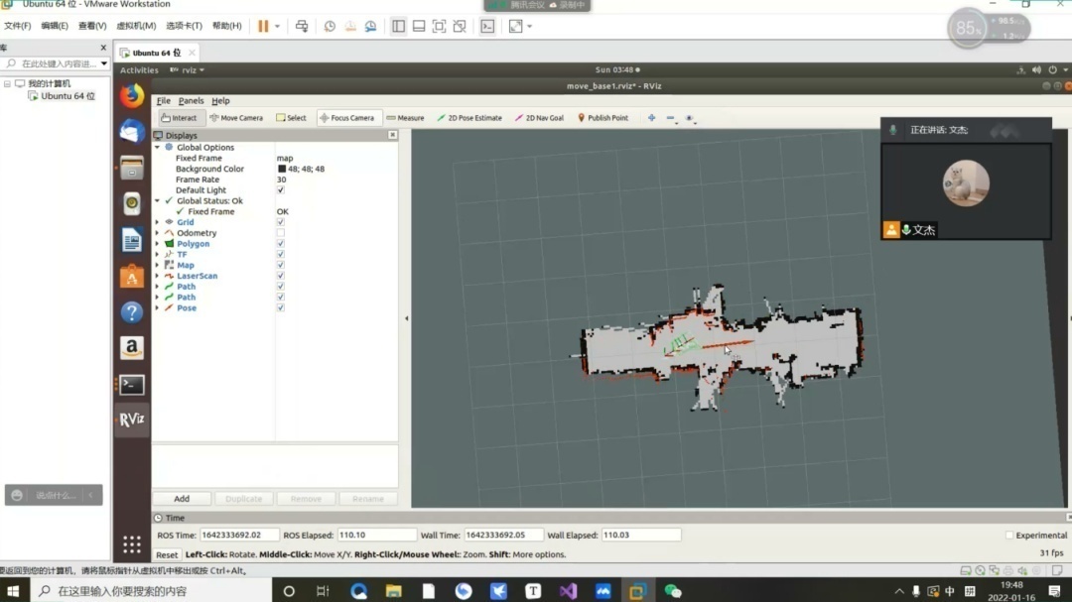Screen dimensions: 1072x602
Task: Select the 2D Pose Estimate tool
Action: pos(469,118)
